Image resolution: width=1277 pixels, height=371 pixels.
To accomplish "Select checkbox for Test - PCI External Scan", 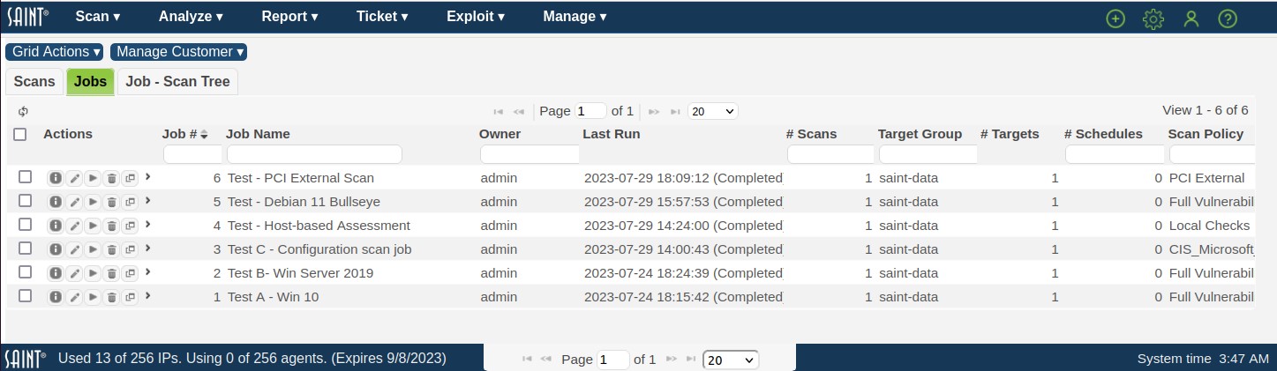I will [x=26, y=177].
